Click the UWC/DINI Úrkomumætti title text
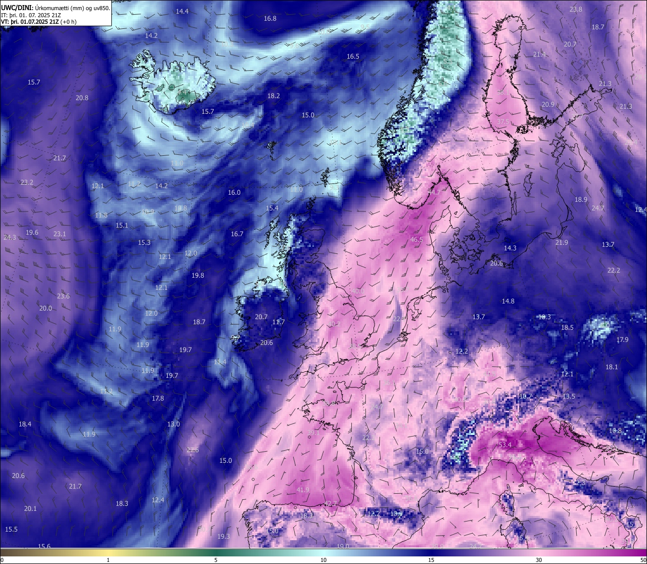 [x=56, y=8]
